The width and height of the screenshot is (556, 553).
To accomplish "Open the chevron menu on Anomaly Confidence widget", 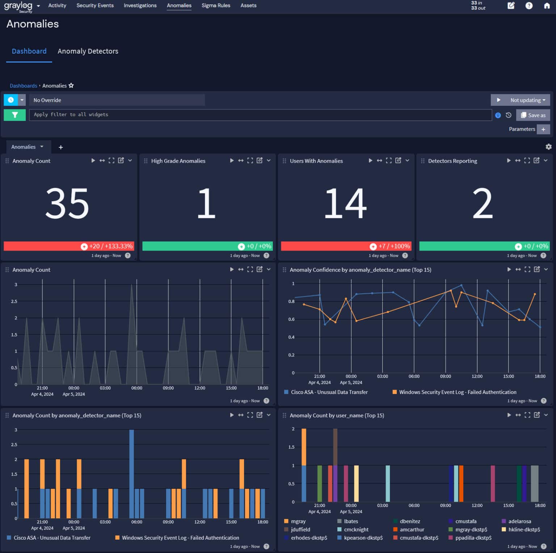I will [x=546, y=269].
